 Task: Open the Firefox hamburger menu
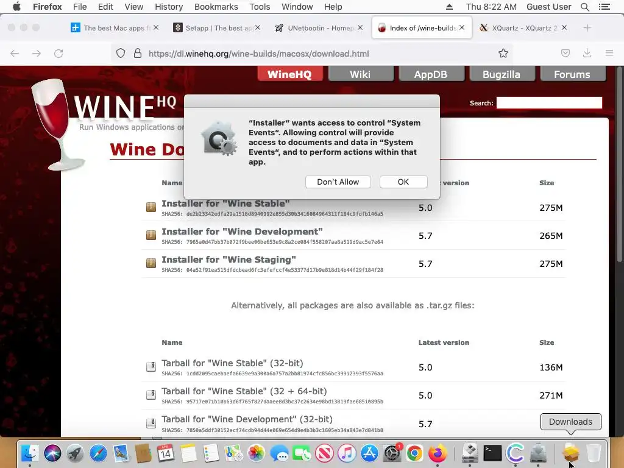click(x=609, y=53)
